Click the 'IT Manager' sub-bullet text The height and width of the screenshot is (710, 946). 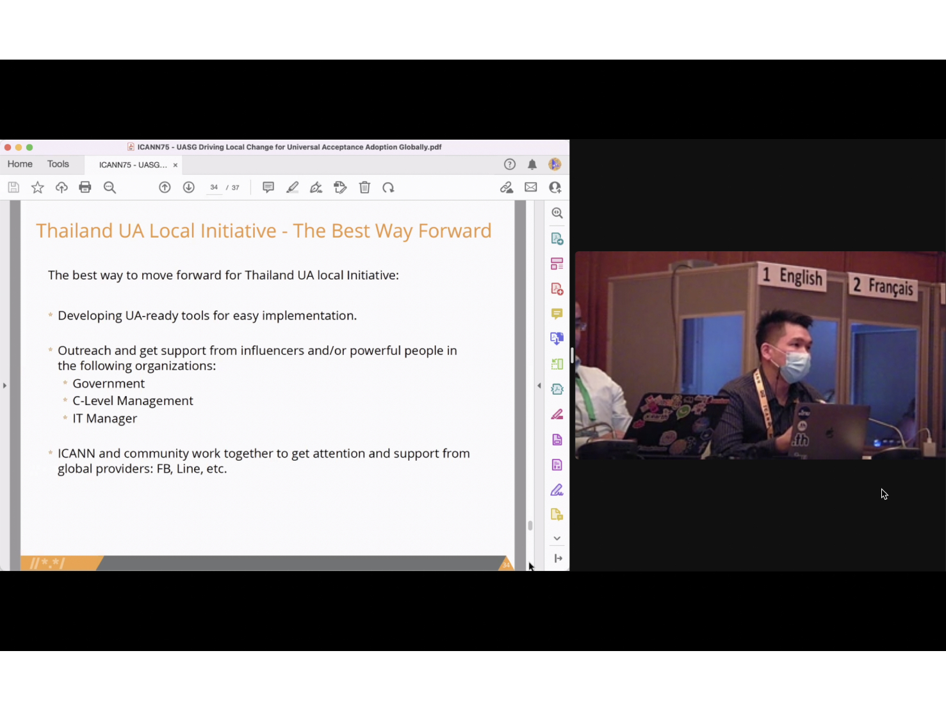pos(105,418)
